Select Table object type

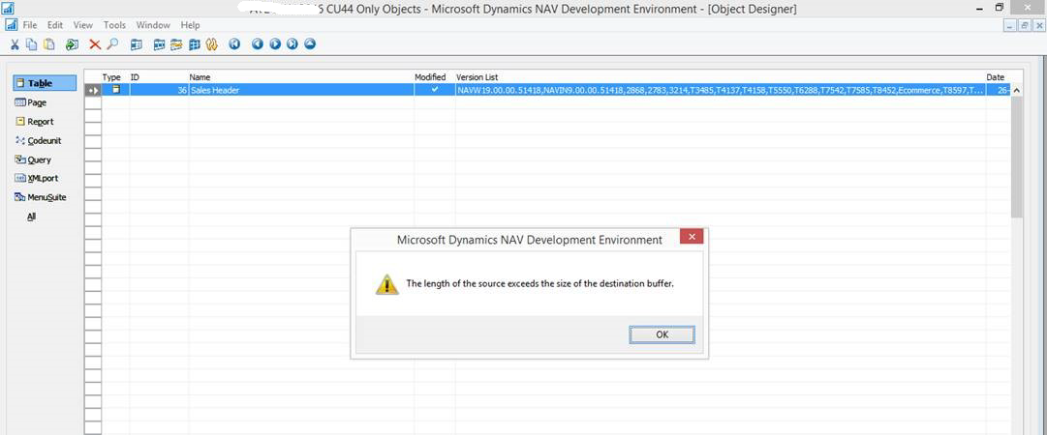pos(45,83)
